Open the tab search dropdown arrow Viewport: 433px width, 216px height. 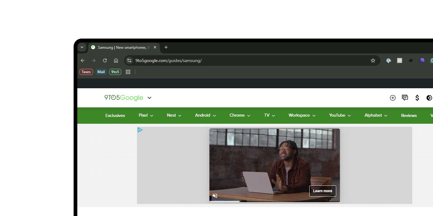(82, 47)
